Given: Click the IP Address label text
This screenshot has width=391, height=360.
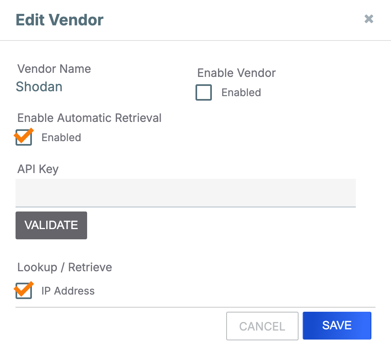Looking at the screenshot, I should (x=68, y=291).
